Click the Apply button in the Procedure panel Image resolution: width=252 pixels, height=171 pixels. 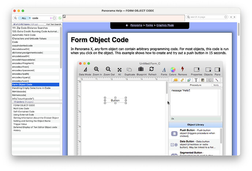tap(216, 85)
